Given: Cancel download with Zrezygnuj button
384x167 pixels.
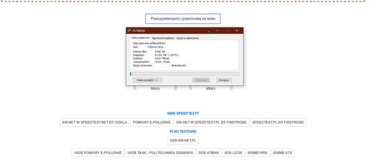Looking at the screenshot, I should pyautogui.click(x=224, y=80).
